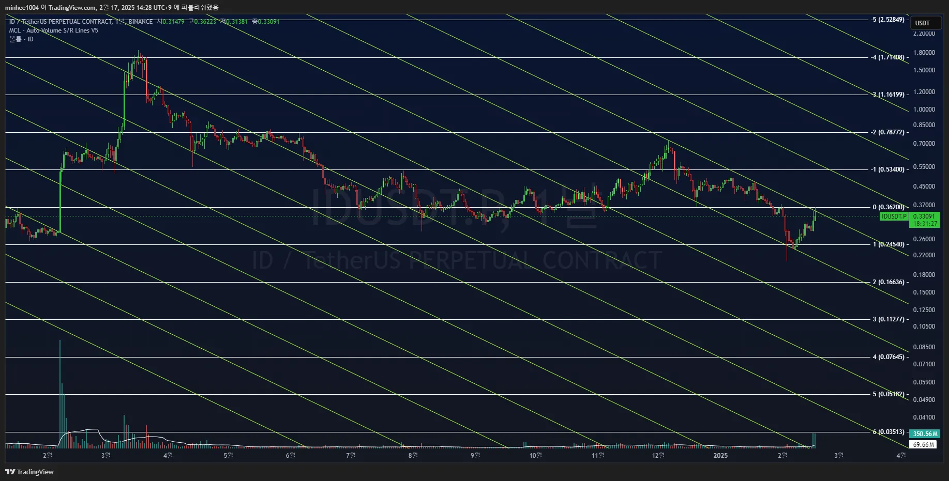This screenshot has height=481, width=949.
Task: Click the 5 (0.05182) level label
Action: click(889, 394)
